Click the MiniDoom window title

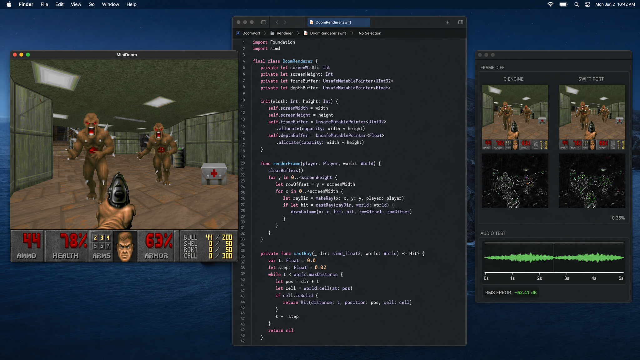127,55
